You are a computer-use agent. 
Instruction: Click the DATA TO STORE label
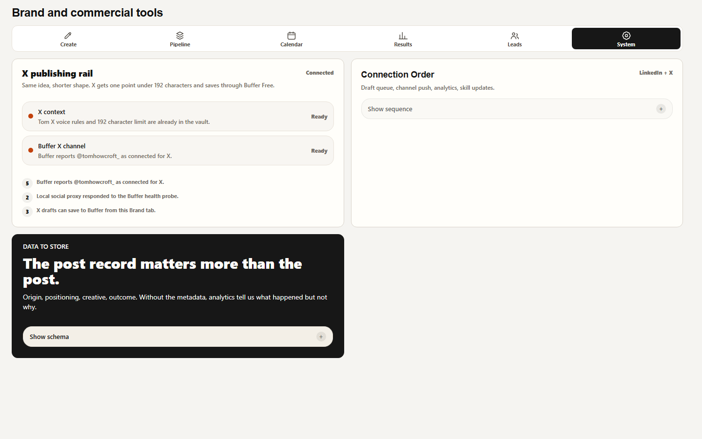click(46, 247)
